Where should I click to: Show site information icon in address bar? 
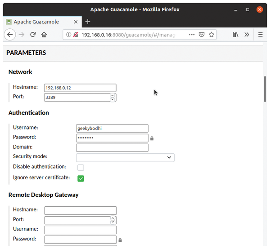[68, 35]
